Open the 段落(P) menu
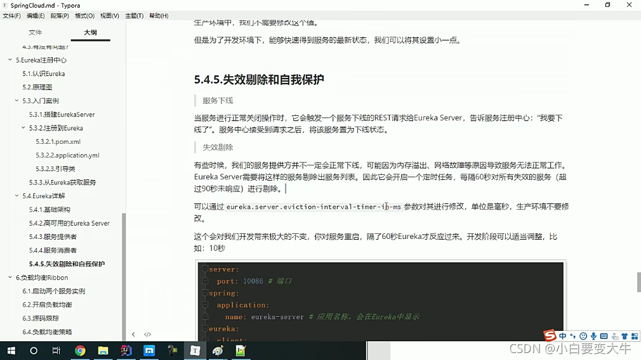 coord(60,15)
